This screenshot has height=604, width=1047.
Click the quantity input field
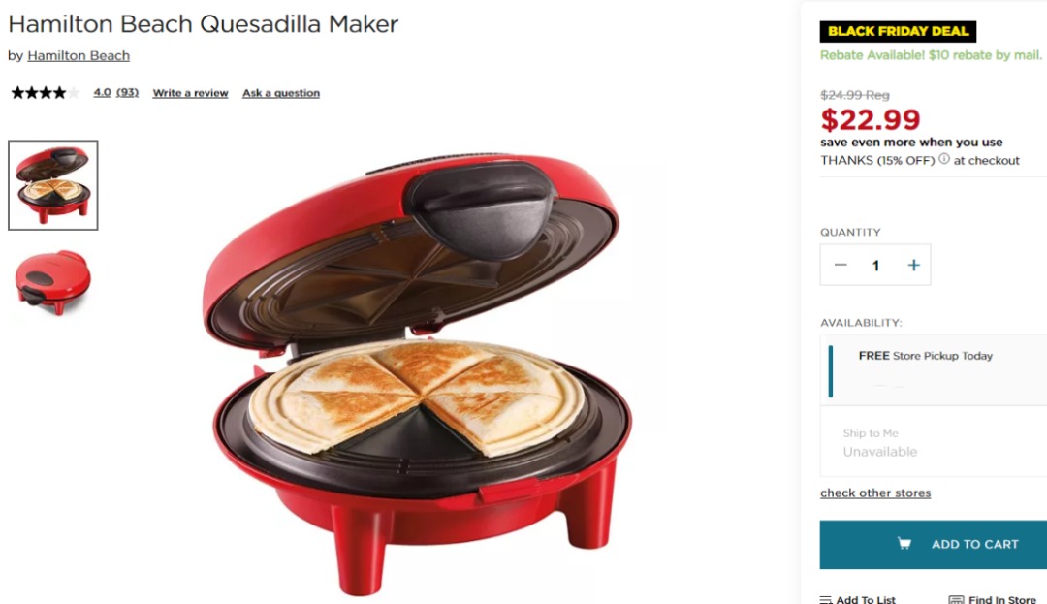(875, 265)
